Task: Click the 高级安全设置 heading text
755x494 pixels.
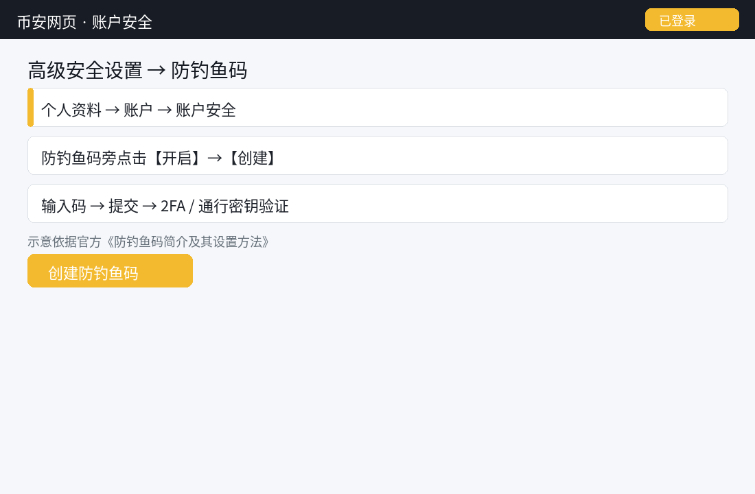Action: (x=85, y=70)
